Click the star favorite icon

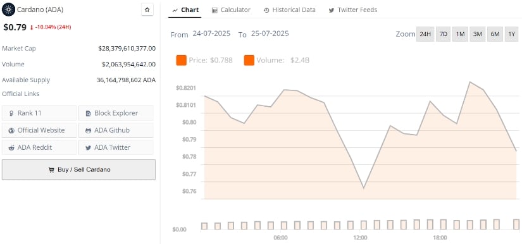tap(147, 10)
